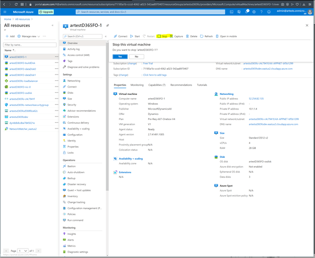Switch to the Tutorials tab
Viewport: 315px width, 258px height.
pyautogui.click(x=202, y=85)
